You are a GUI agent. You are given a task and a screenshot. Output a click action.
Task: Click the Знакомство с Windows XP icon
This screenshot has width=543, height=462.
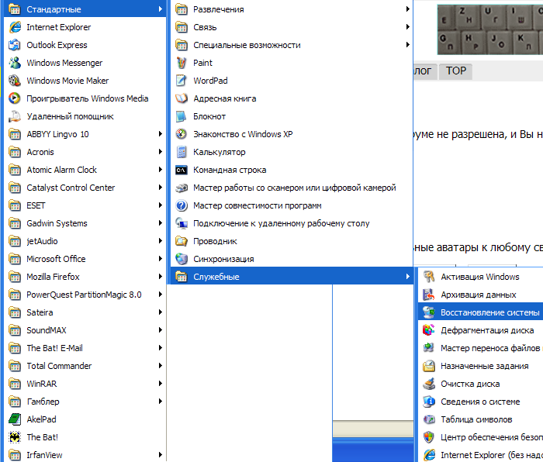[182, 134]
